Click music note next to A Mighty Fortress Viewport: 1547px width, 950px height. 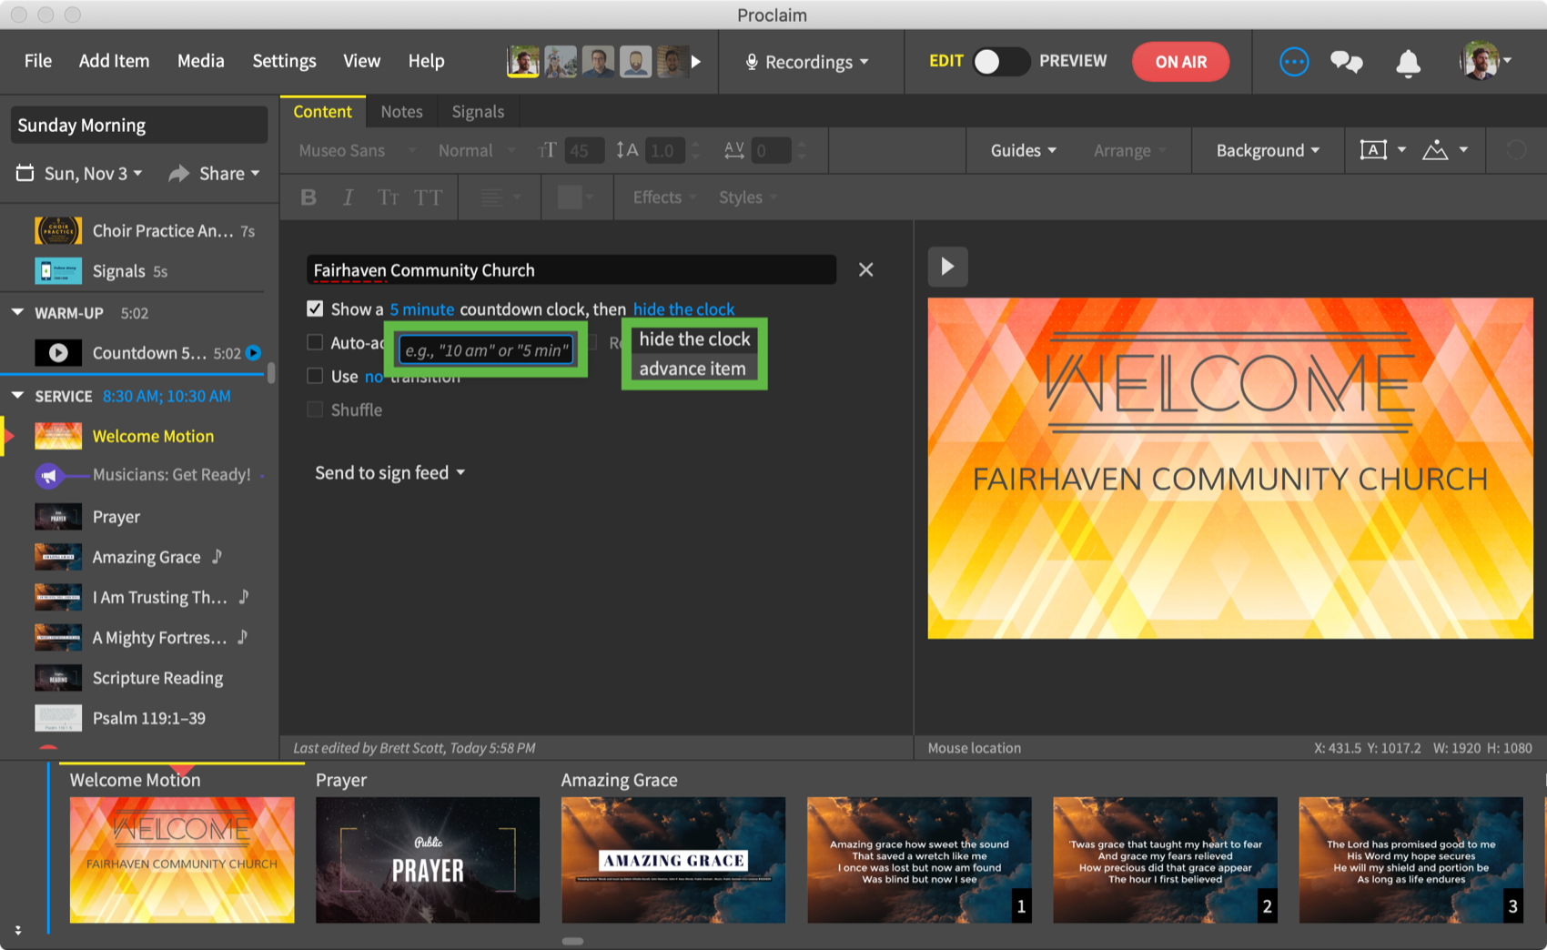(242, 637)
